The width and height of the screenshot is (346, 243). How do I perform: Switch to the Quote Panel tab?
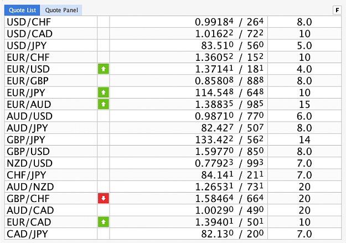(61, 10)
